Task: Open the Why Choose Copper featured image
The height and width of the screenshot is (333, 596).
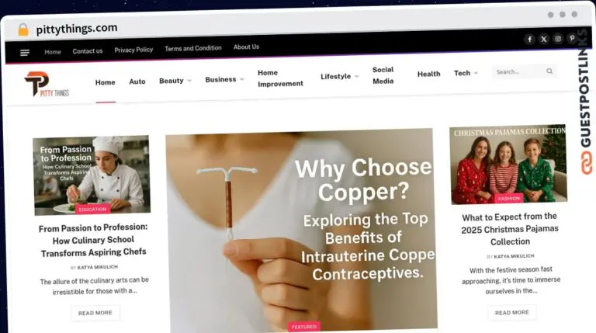Action: pos(301,231)
